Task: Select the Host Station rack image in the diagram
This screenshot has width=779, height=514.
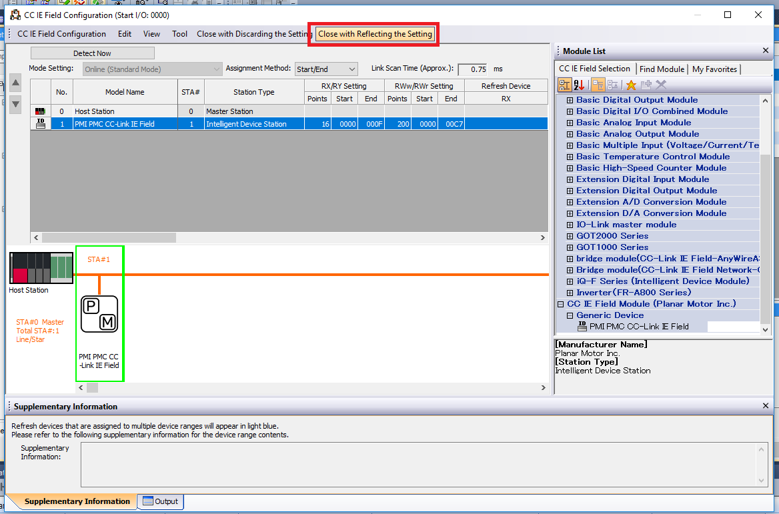Action: coord(41,268)
